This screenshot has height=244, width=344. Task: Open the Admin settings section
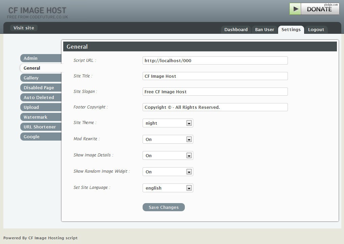point(41,58)
